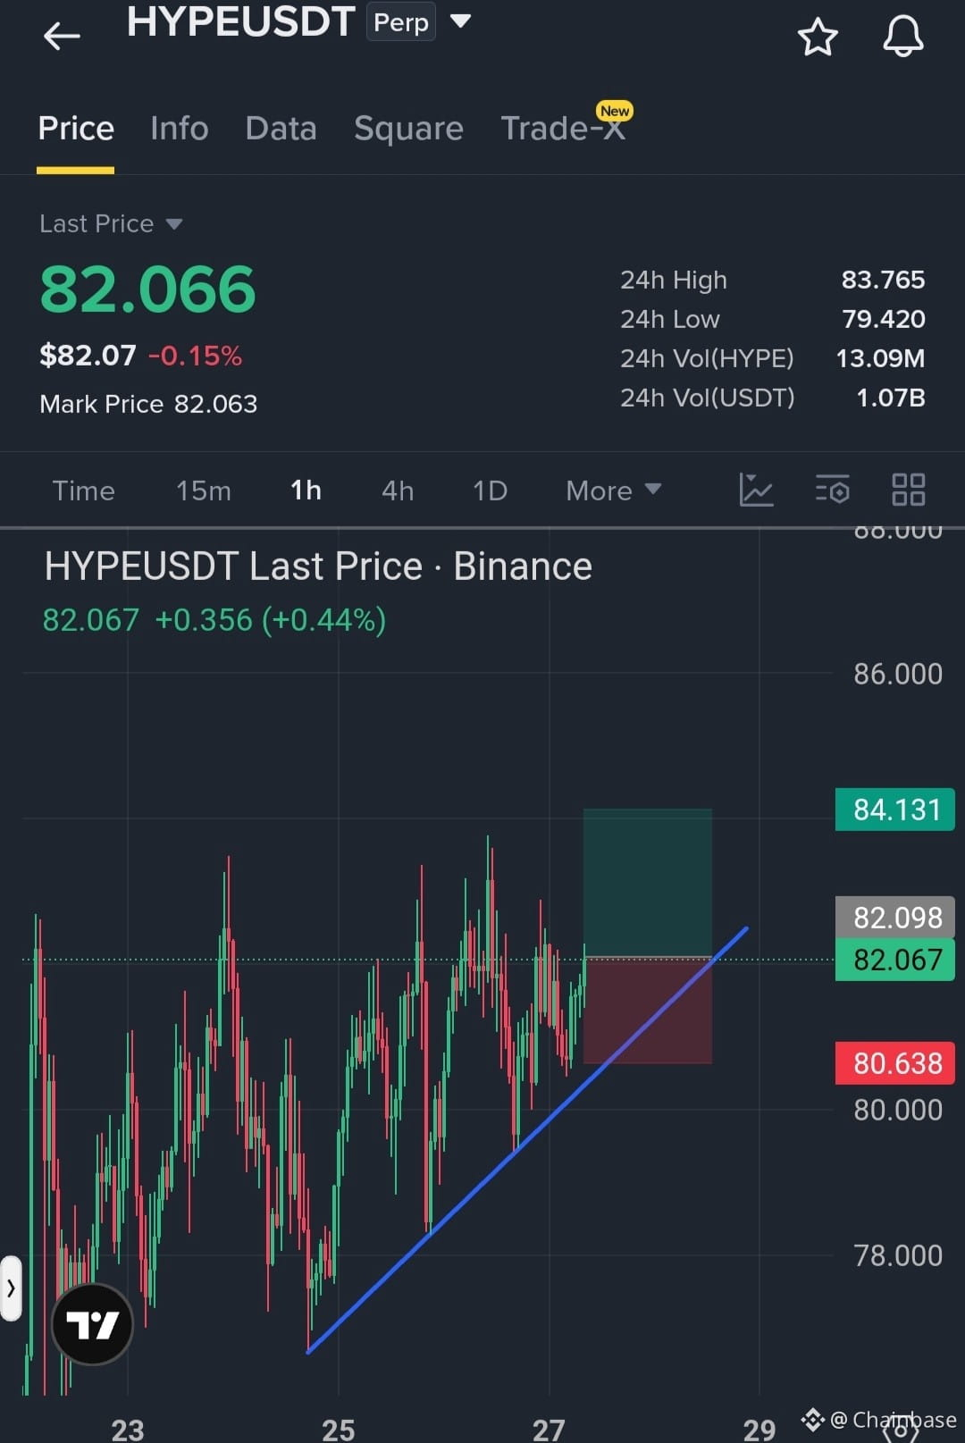Click the 86.000 price axis label
This screenshot has height=1443, width=965.
coord(897,674)
